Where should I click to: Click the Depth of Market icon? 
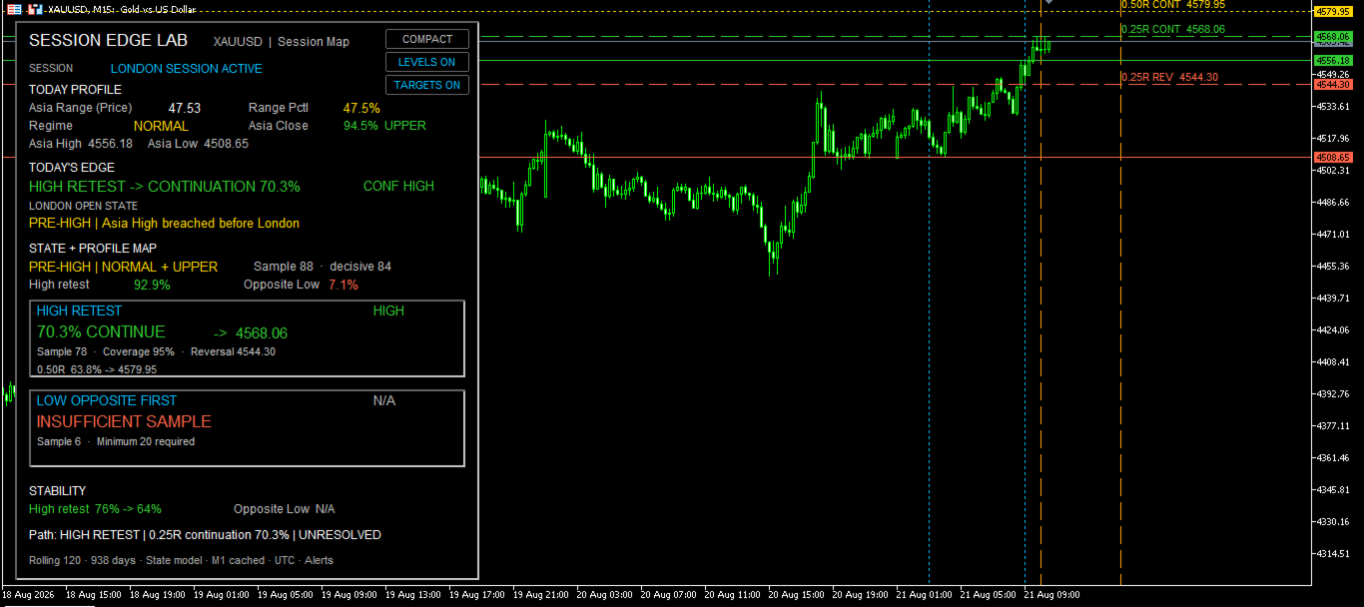point(14,8)
